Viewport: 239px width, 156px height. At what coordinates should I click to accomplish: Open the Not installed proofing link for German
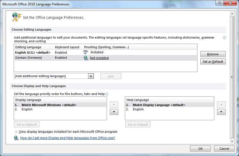(99, 58)
